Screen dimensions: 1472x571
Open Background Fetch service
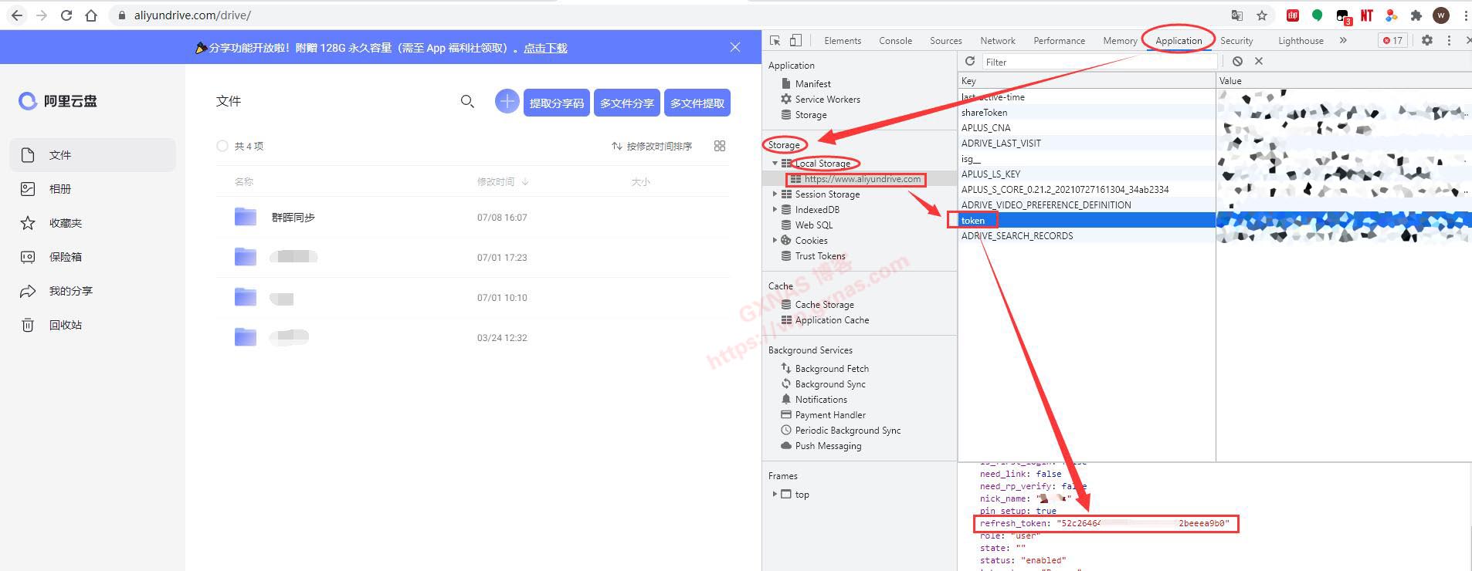point(832,369)
